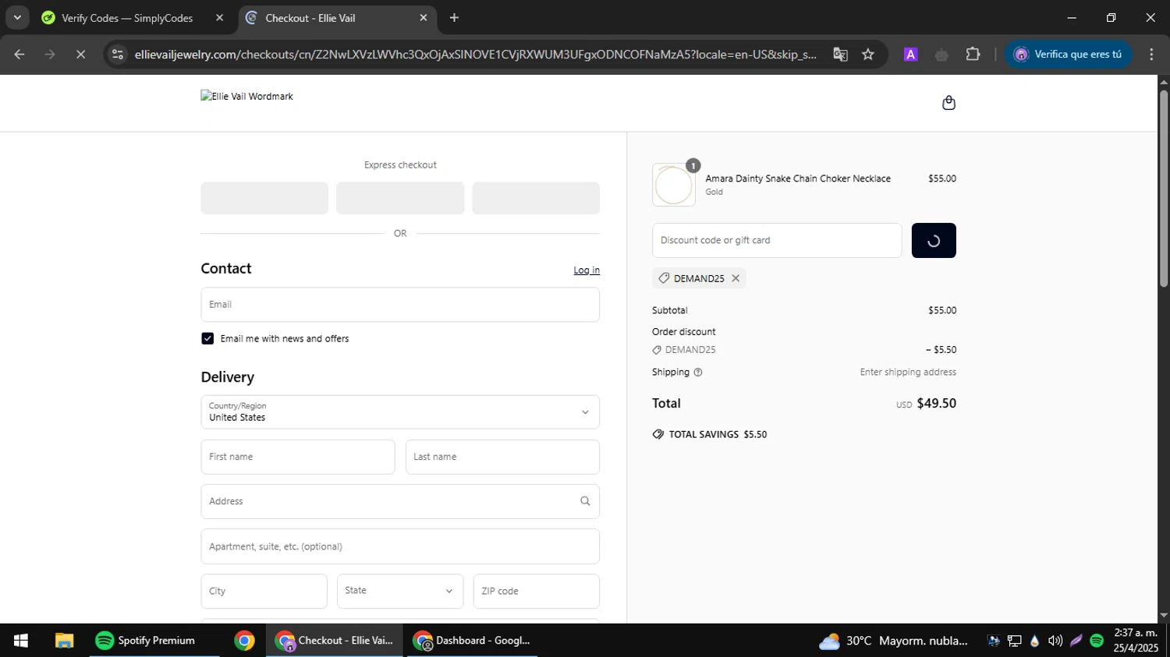Open a new browser tab

point(454,18)
